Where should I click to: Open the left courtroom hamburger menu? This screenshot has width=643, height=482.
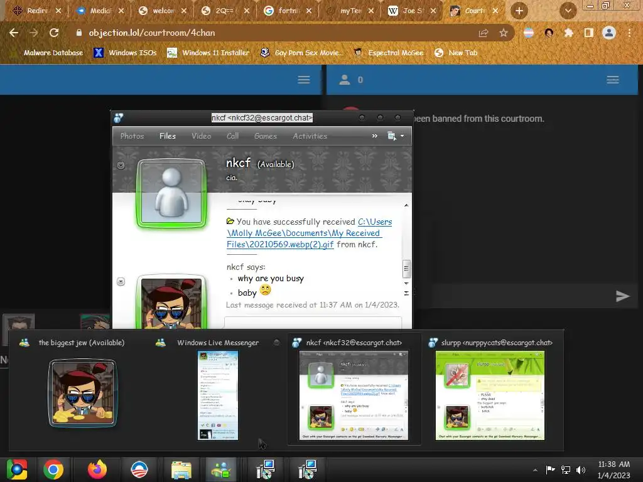303,80
